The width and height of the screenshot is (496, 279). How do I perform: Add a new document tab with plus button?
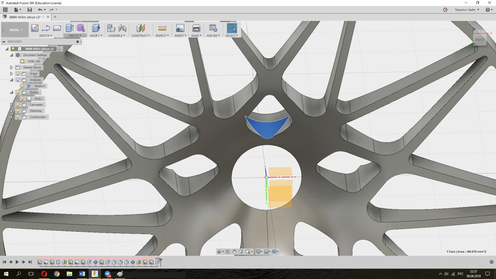[55, 17]
